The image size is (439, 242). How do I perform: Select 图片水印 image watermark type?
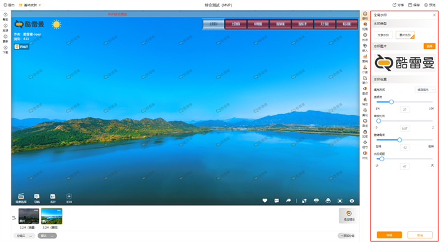point(405,35)
